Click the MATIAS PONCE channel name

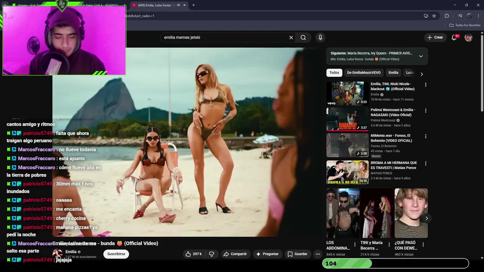(x=382, y=173)
